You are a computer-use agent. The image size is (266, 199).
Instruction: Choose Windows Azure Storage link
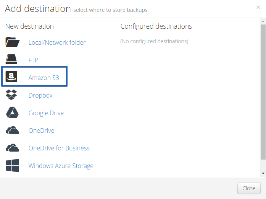point(61,166)
